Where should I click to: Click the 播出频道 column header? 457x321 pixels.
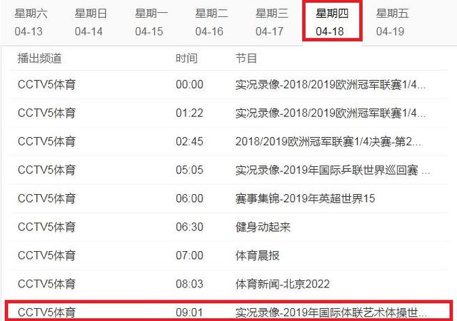(40, 58)
